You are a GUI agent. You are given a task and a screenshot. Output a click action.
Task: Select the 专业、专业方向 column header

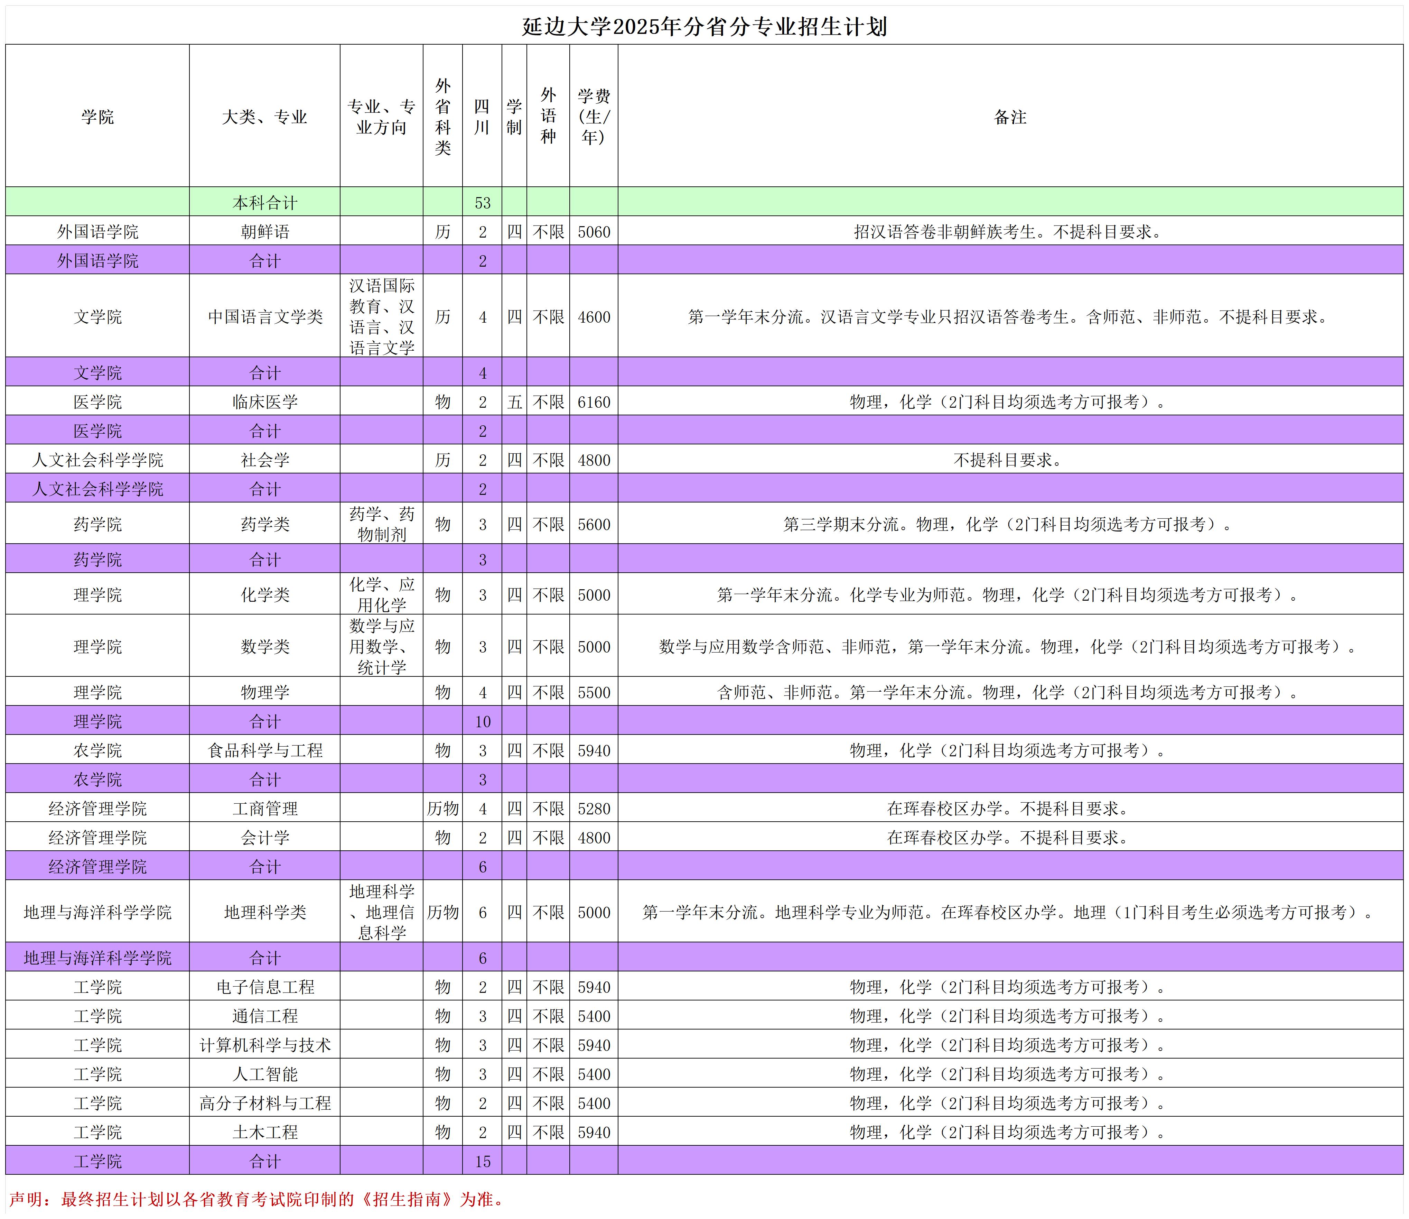(x=382, y=116)
